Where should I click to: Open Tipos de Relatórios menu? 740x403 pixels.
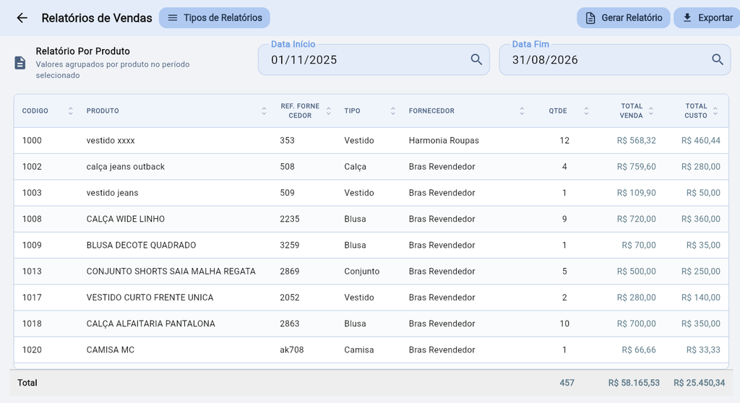coord(214,18)
